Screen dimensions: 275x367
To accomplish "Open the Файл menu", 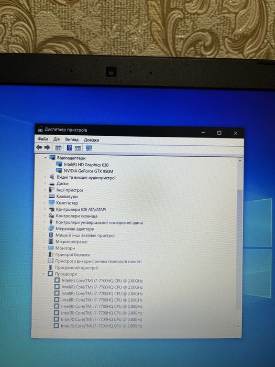I will [x=43, y=139].
